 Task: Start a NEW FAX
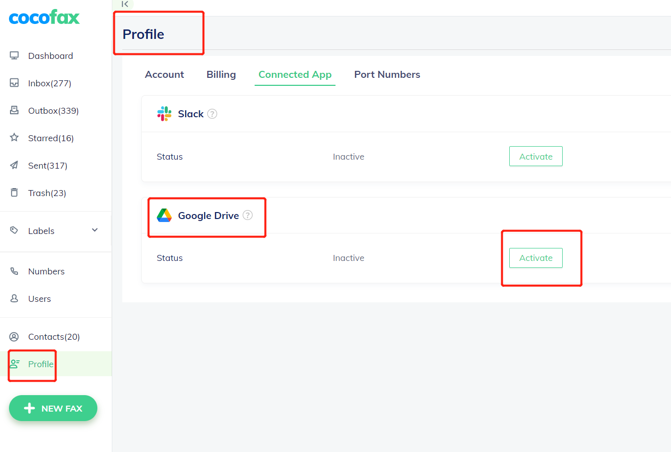click(x=53, y=408)
